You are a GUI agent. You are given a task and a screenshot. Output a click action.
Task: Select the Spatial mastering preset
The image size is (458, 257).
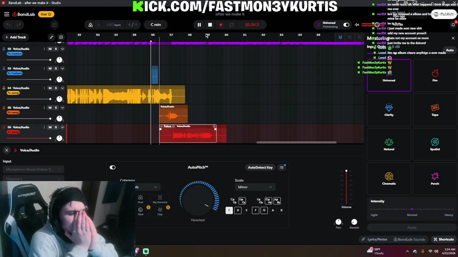click(435, 145)
